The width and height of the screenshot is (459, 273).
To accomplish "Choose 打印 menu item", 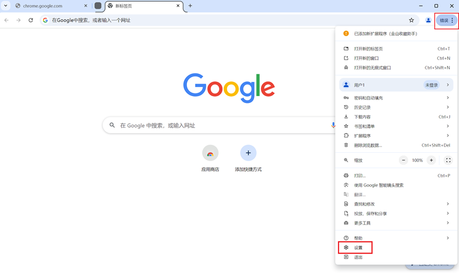I will [396, 176].
